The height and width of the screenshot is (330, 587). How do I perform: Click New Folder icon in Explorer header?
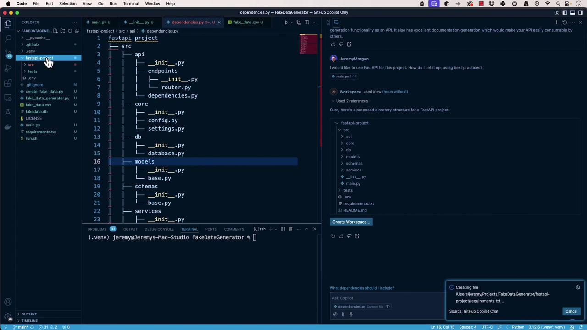[x=62, y=31]
